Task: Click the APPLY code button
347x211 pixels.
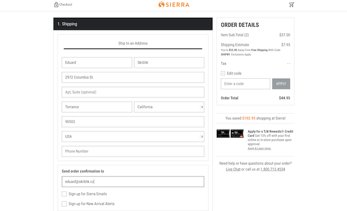Action: (281, 84)
